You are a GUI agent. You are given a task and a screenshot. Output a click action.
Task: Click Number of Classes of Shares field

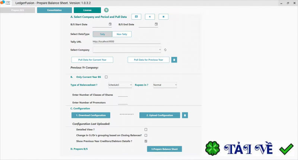[123, 95]
